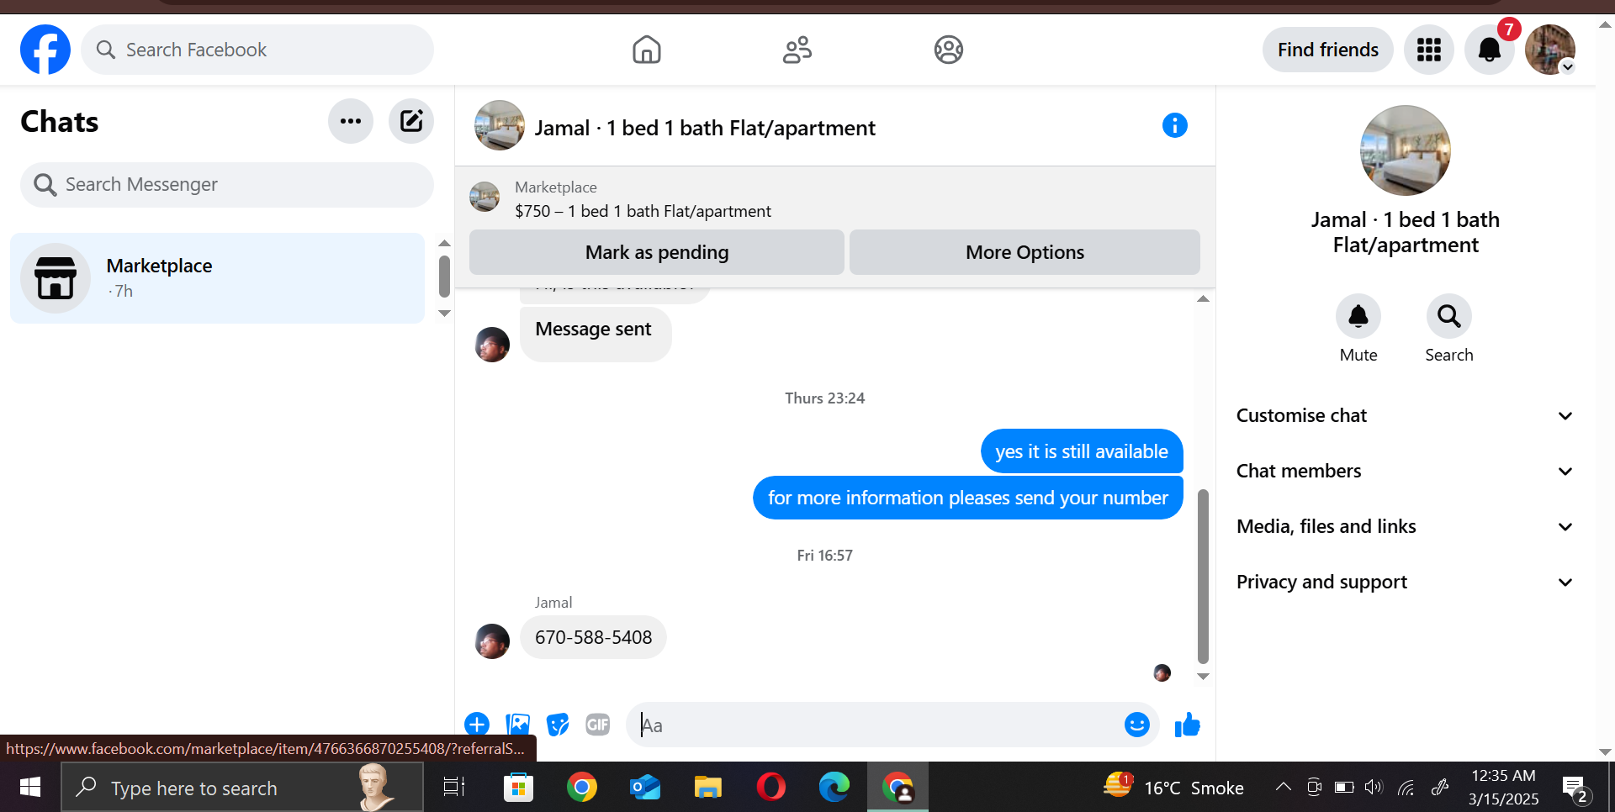Image resolution: width=1615 pixels, height=812 pixels.
Task: Expand Privacy and support section
Action: coord(1405,582)
